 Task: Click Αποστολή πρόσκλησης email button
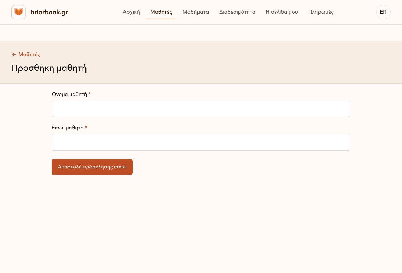pyautogui.click(x=92, y=167)
